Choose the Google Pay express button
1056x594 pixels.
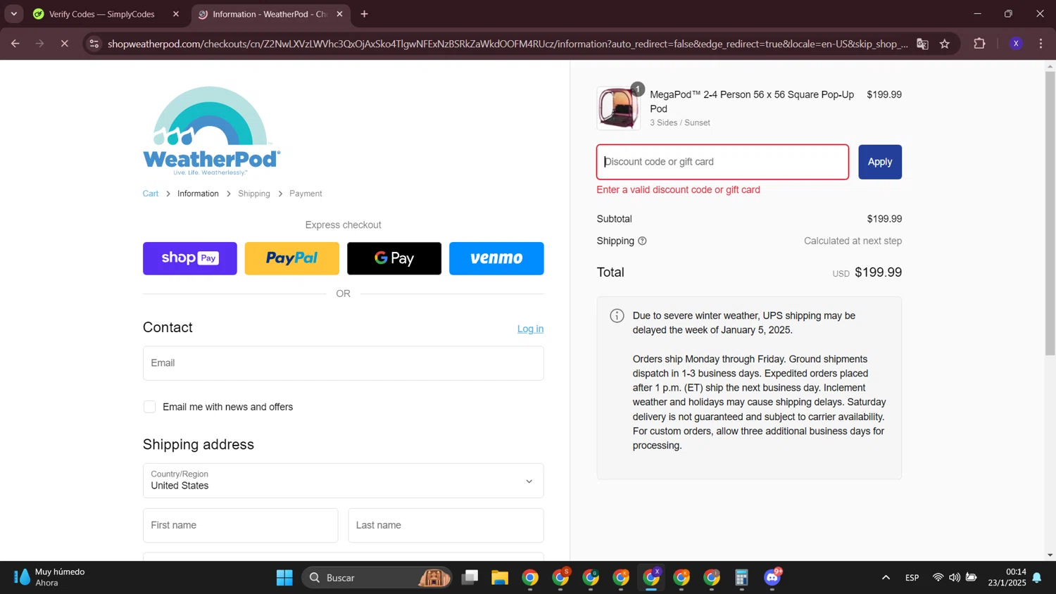(x=394, y=258)
